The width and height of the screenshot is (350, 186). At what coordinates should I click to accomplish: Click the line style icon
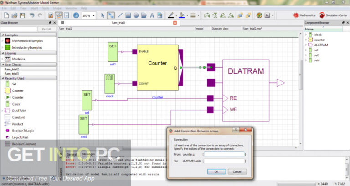193,15
